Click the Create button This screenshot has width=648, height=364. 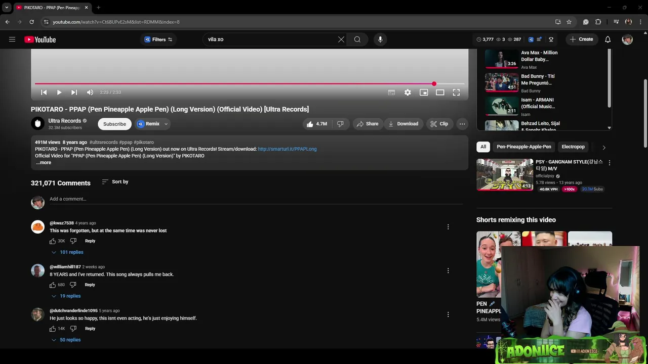(581, 39)
